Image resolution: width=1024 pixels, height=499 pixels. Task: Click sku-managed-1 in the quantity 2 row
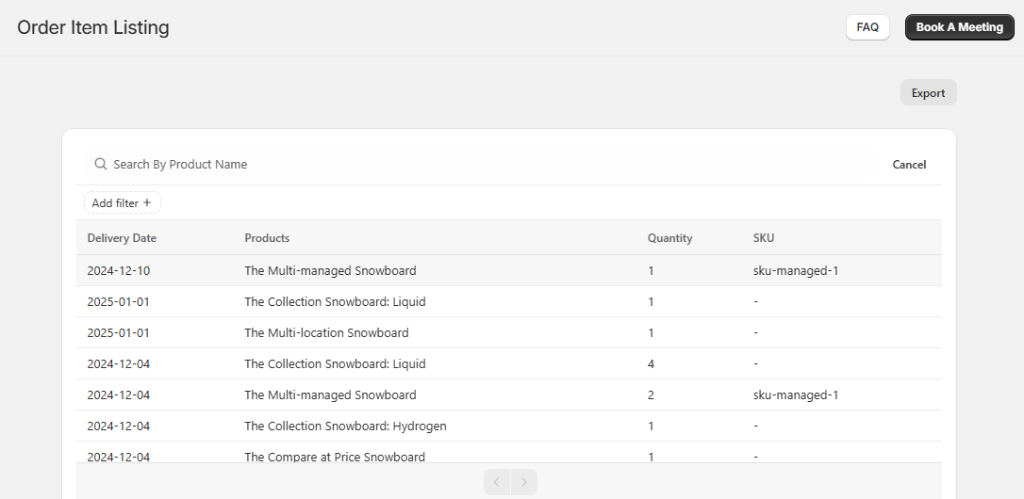pyautogui.click(x=796, y=395)
